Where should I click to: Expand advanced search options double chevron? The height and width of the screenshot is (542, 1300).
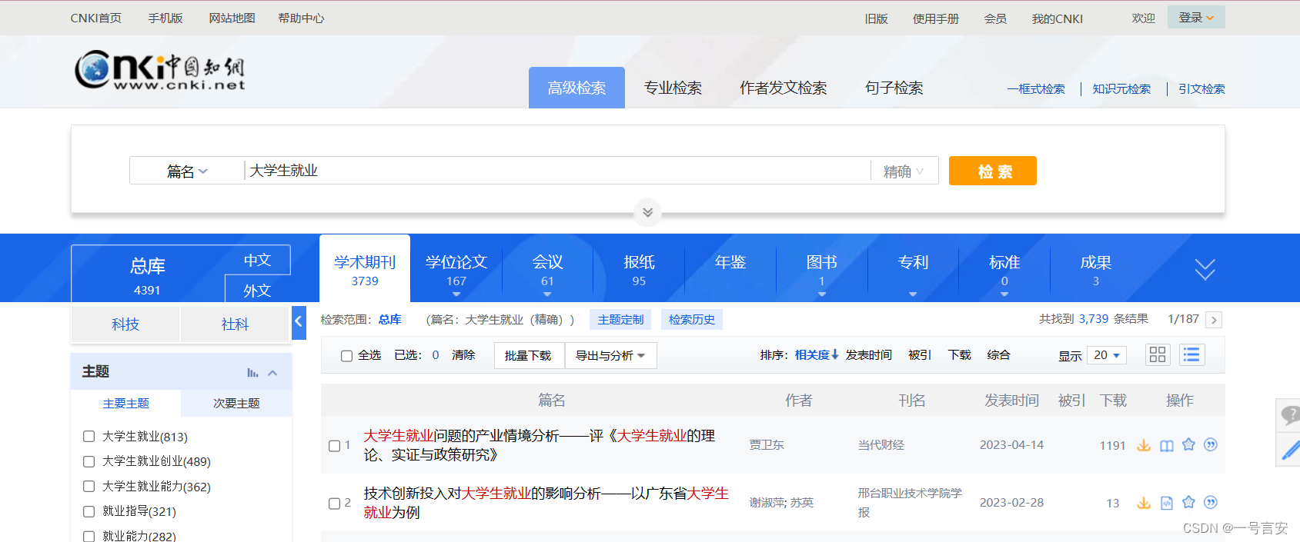coord(647,212)
